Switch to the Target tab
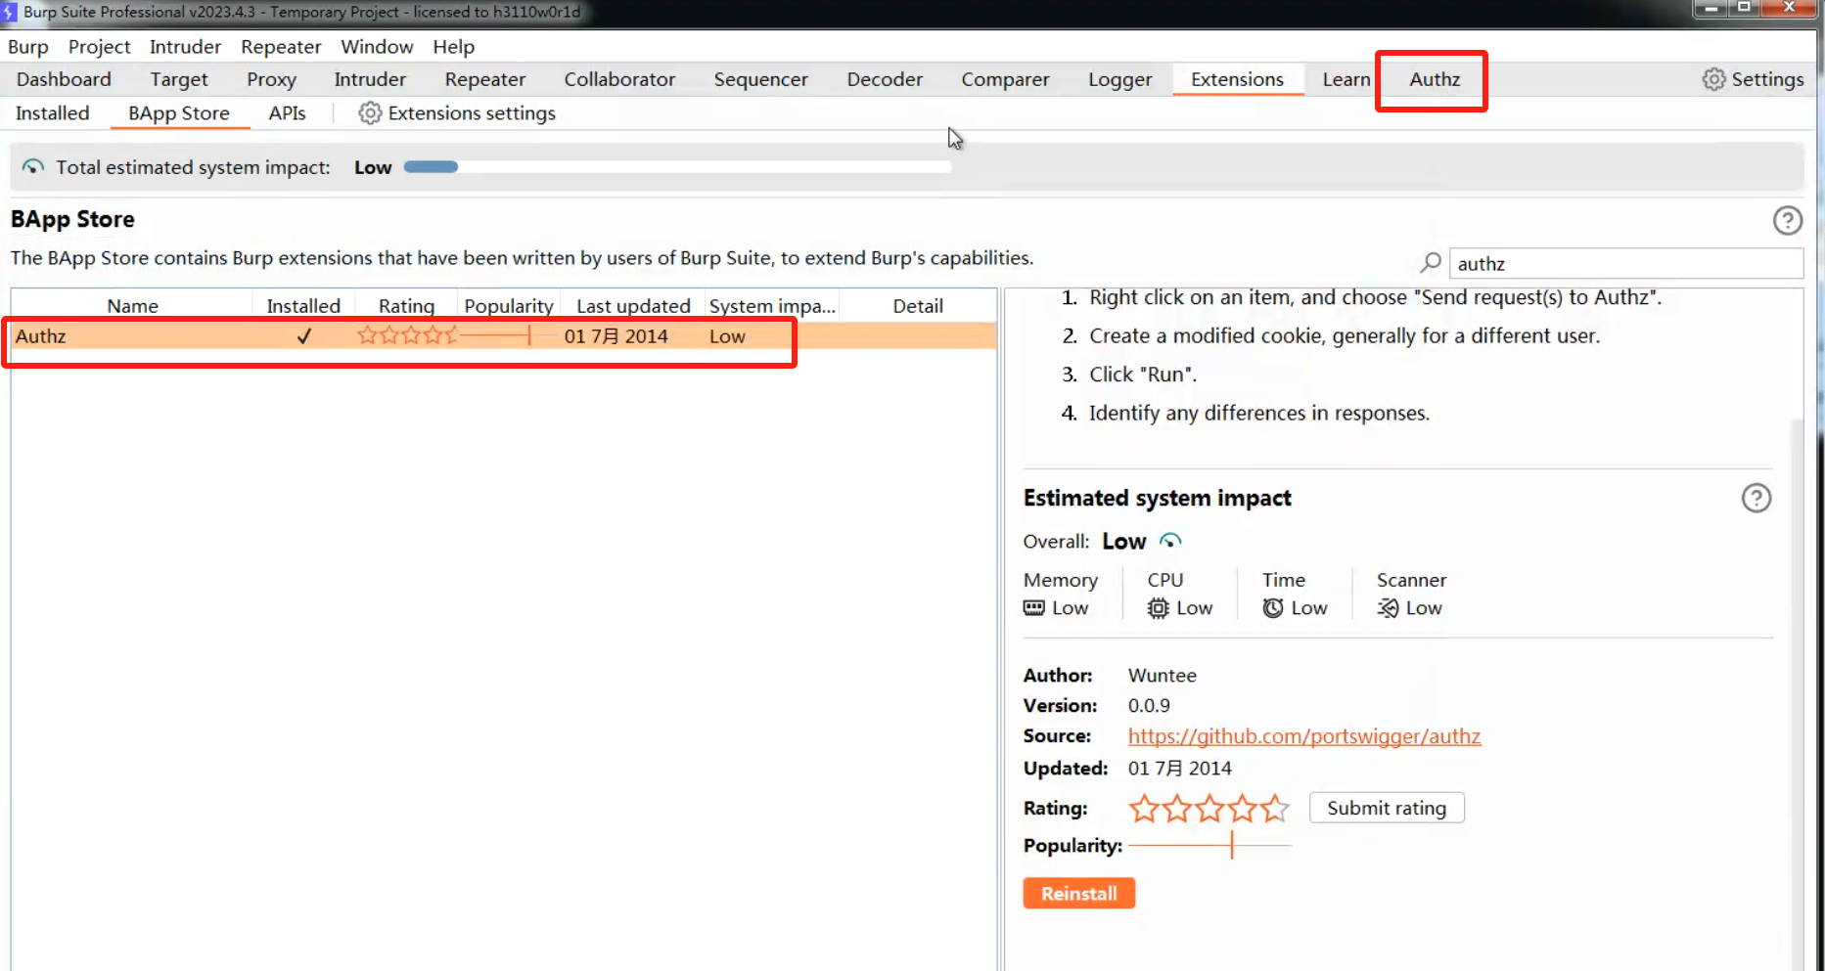This screenshot has height=971, width=1825. [179, 79]
